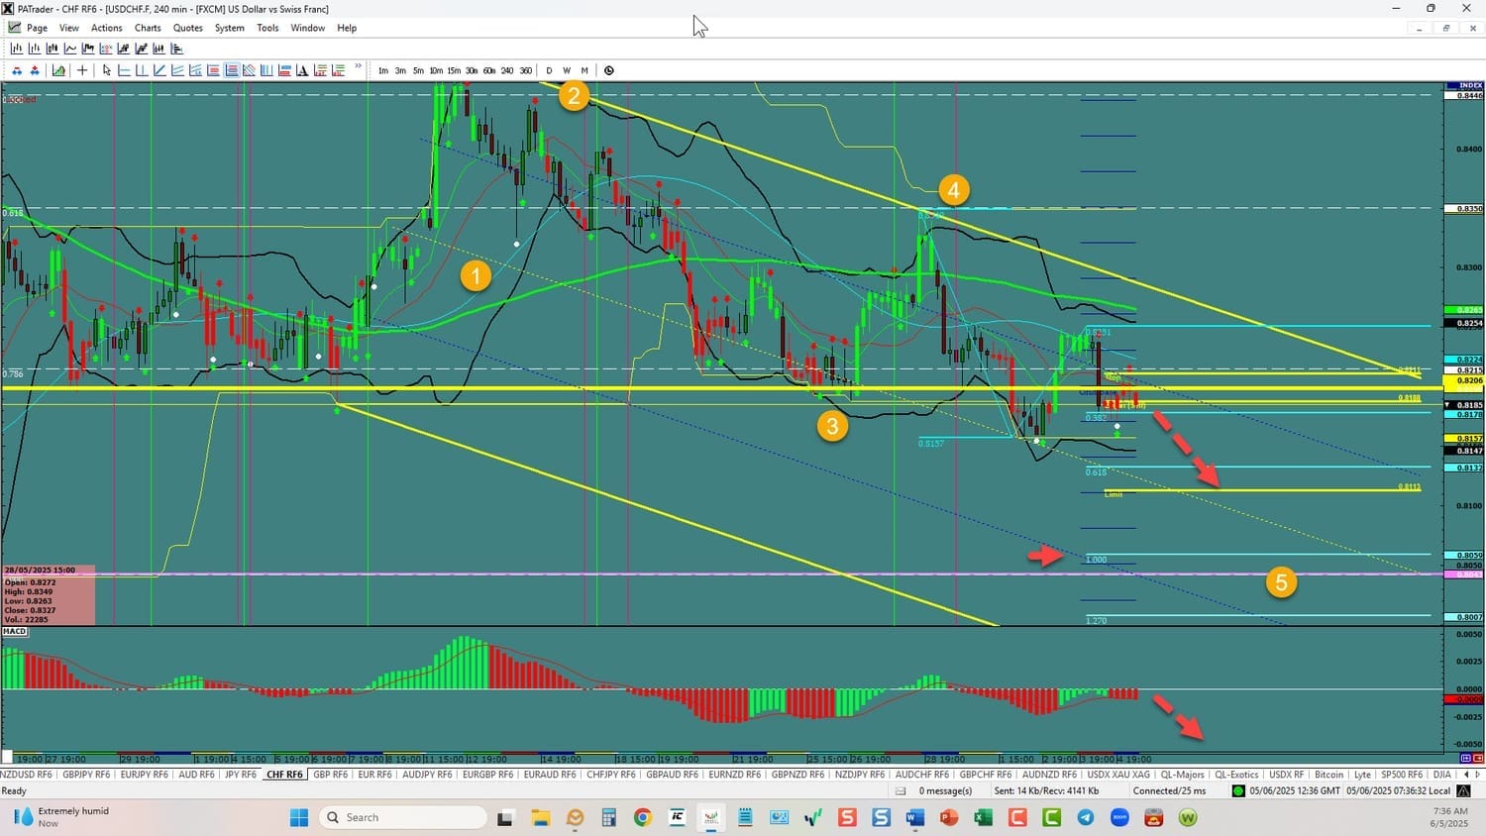Click the green connection status indicator

(1238, 790)
